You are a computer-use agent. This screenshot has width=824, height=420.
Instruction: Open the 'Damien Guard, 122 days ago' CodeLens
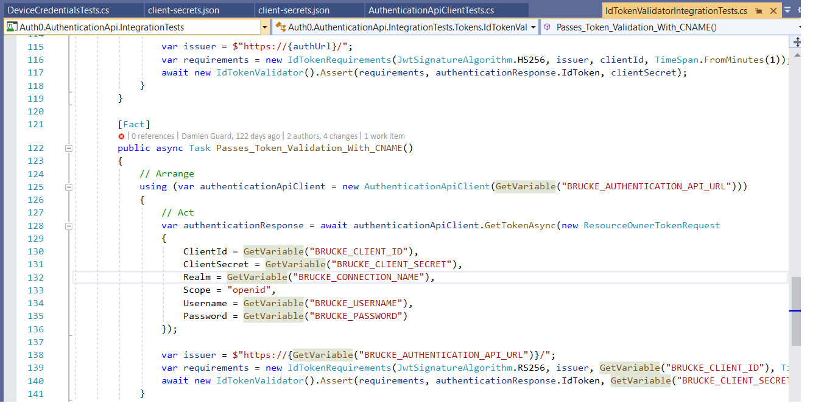pyautogui.click(x=230, y=136)
